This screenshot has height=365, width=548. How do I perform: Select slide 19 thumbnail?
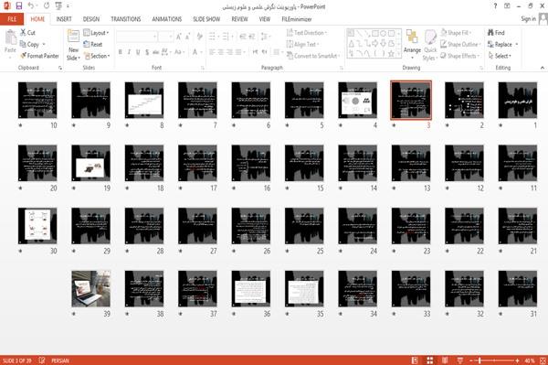coord(90,163)
